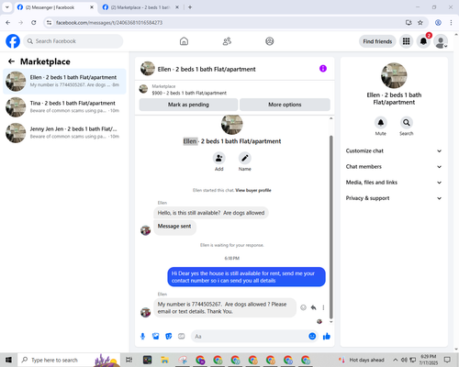Reload the page
459x367 pixels.
point(34,23)
